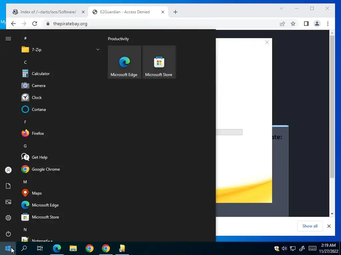Jump to letter C section header
The width and height of the screenshot is (341, 255).
point(25,62)
